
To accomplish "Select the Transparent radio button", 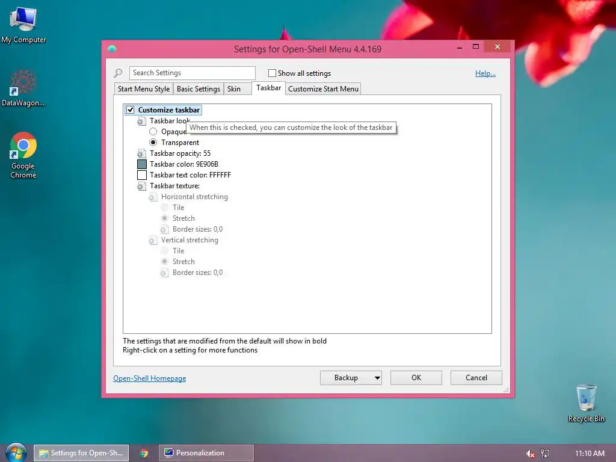I will pos(153,142).
